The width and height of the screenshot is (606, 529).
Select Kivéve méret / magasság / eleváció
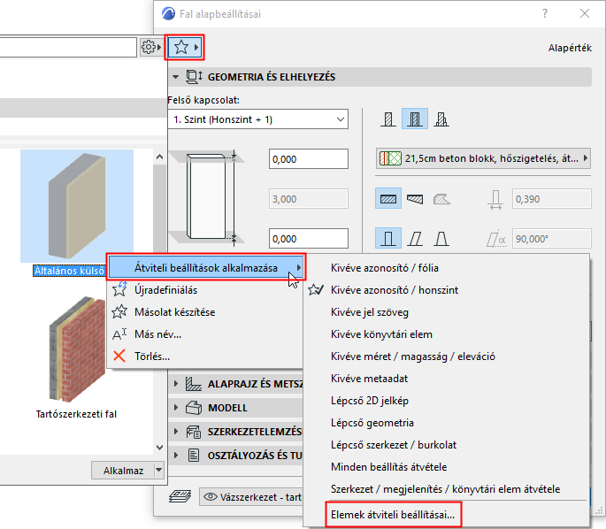click(447, 356)
